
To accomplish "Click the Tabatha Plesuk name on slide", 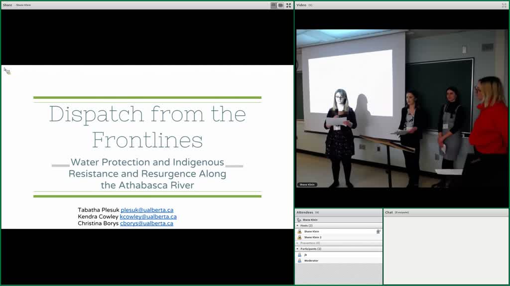I will click(99, 210).
